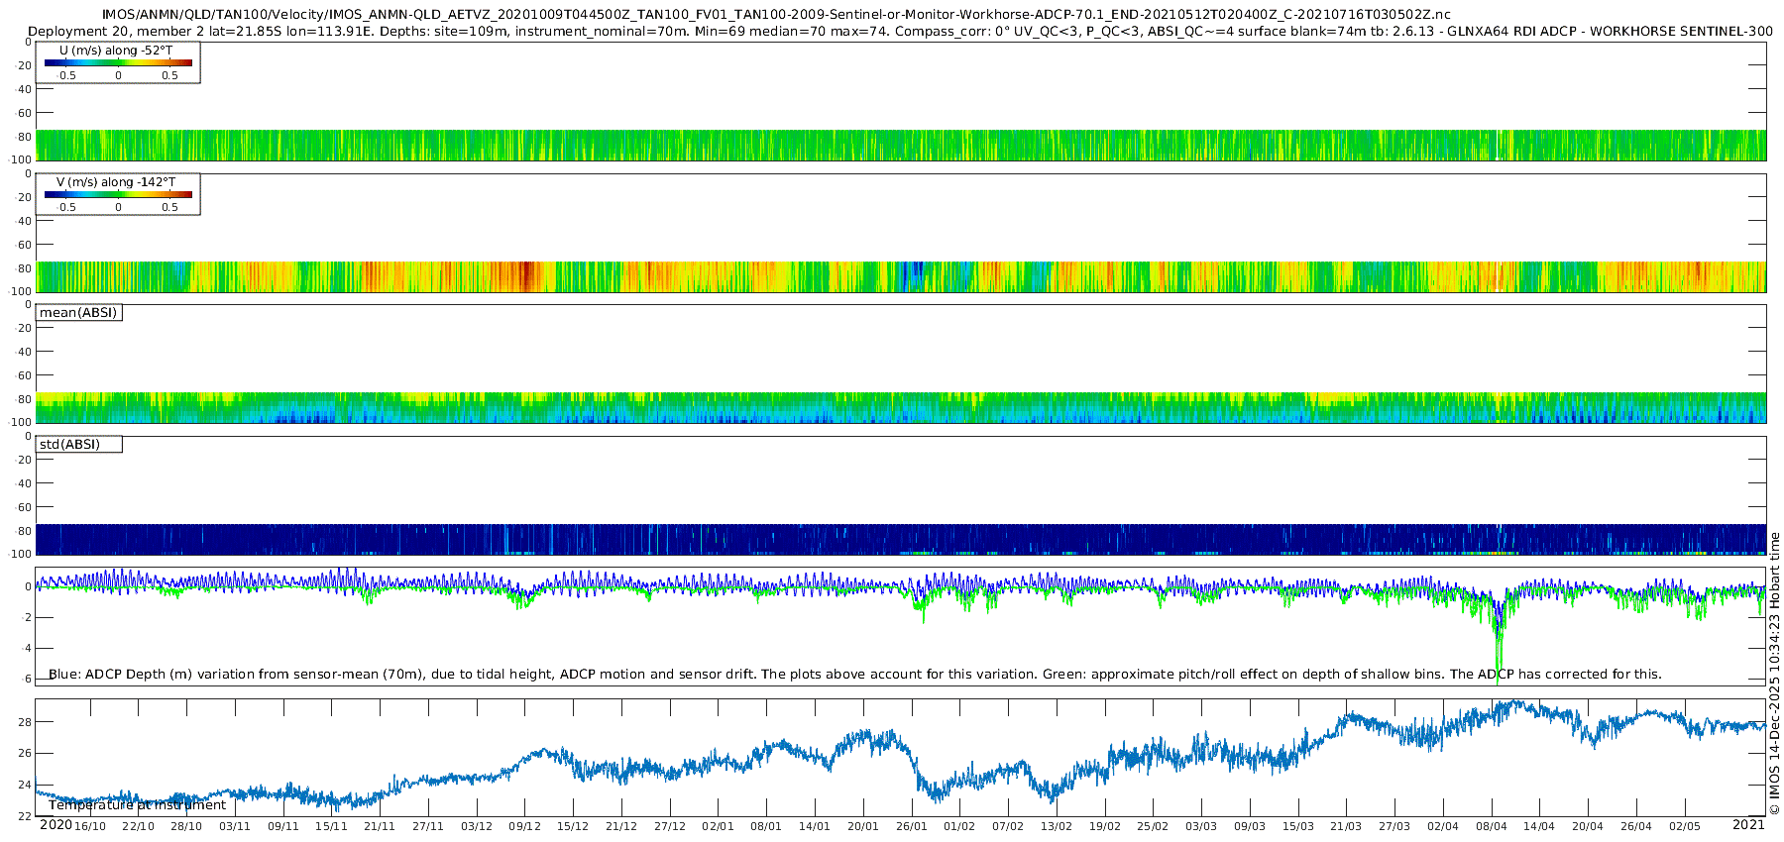The width and height of the screenshot is (1784, 842).
Task: Click the U velocity colorbar legend
Action: (x=118, y=62)
